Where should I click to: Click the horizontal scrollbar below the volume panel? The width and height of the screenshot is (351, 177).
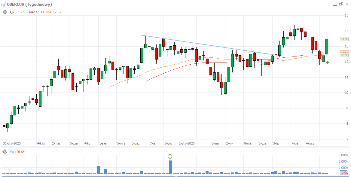click(175, 176)
